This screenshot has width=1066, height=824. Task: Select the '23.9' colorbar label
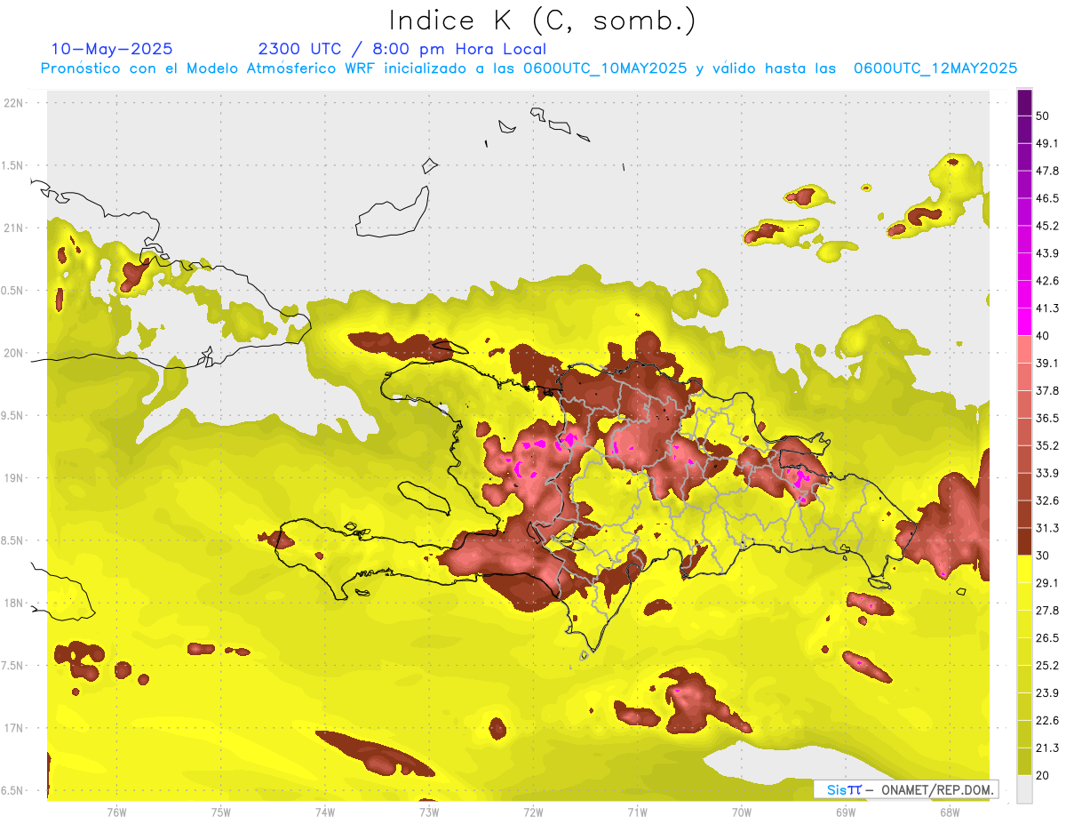[1046, 692]
